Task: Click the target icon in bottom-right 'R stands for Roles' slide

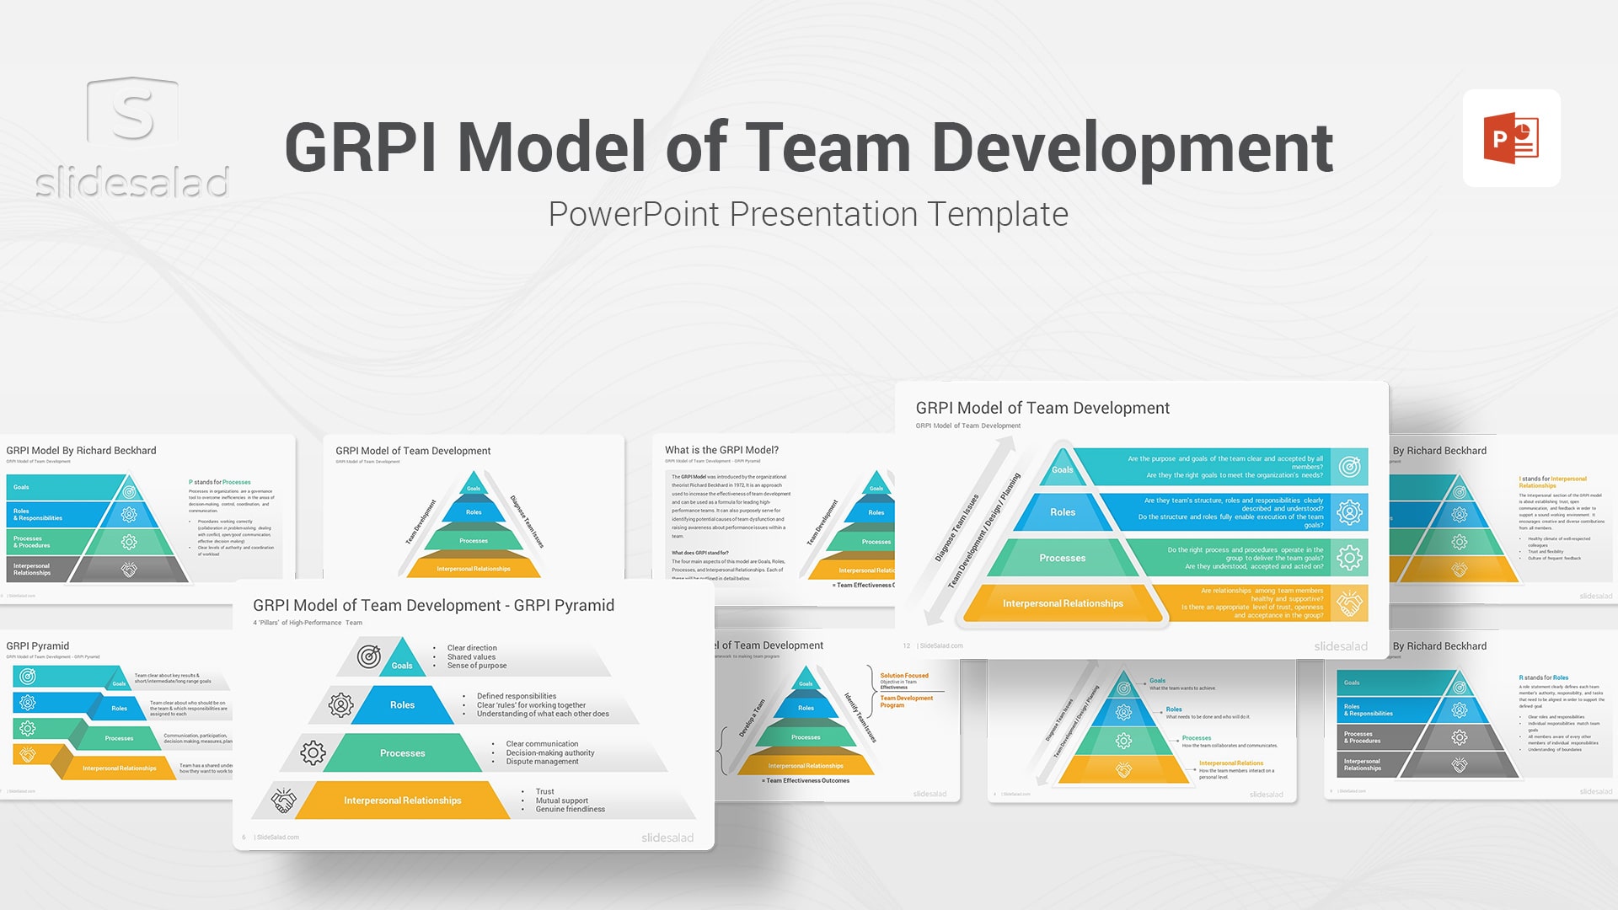Action: click(x=1460, y=687)
